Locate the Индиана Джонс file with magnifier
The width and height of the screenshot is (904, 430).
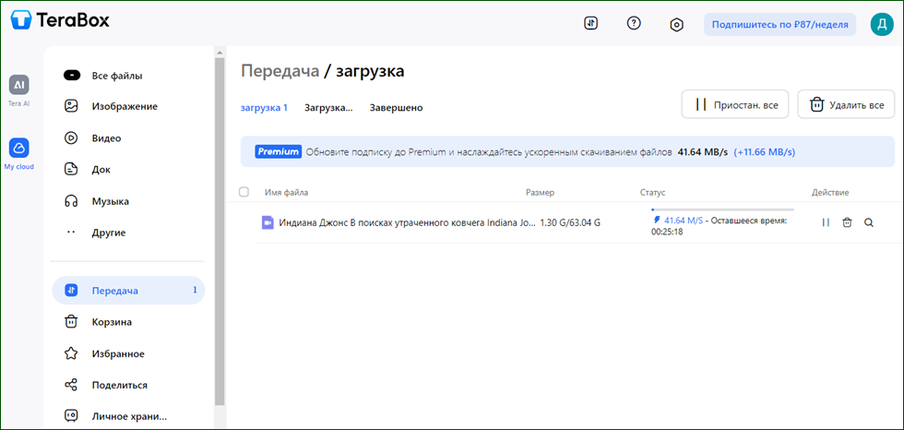click(x=869, y=222)
